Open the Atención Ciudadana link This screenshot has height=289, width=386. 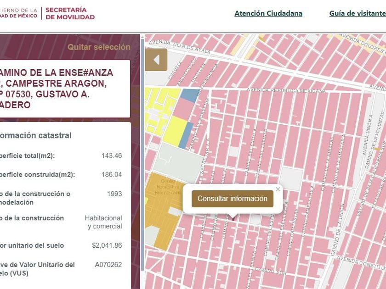[268, 13]
